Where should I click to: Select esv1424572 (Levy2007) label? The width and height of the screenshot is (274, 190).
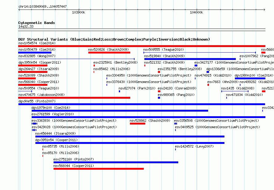click(194, 146)
